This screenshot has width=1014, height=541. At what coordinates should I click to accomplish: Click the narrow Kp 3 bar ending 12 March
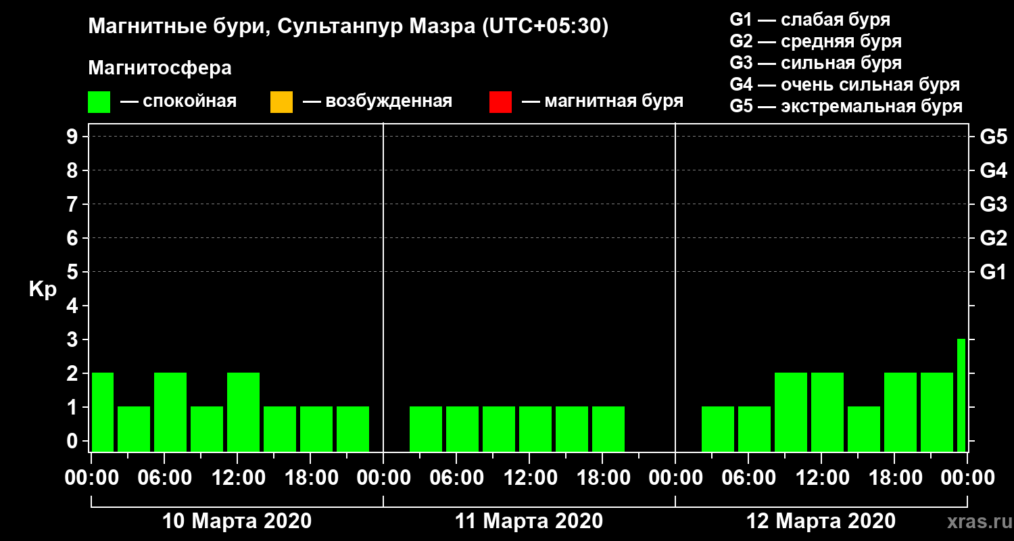coord(961,395)
